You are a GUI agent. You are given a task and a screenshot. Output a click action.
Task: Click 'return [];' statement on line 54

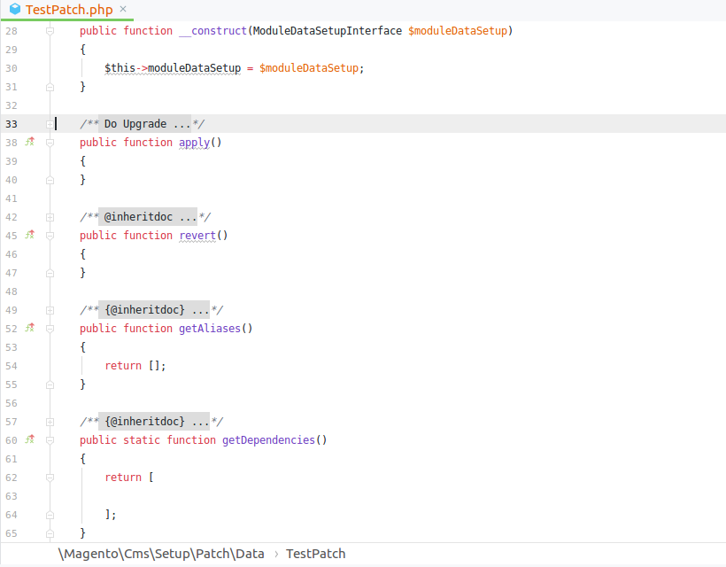click(135, 366)
